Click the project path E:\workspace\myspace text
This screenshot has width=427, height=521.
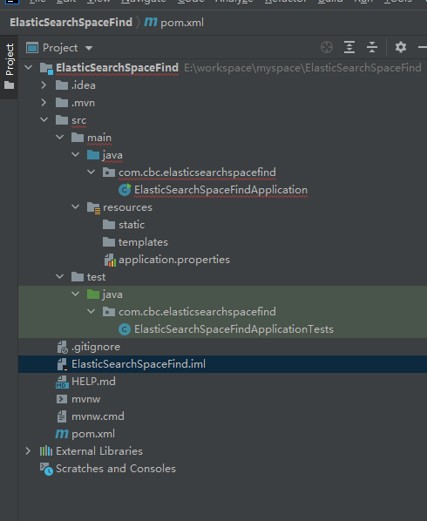pyautogui.click(x=302, y=68)
